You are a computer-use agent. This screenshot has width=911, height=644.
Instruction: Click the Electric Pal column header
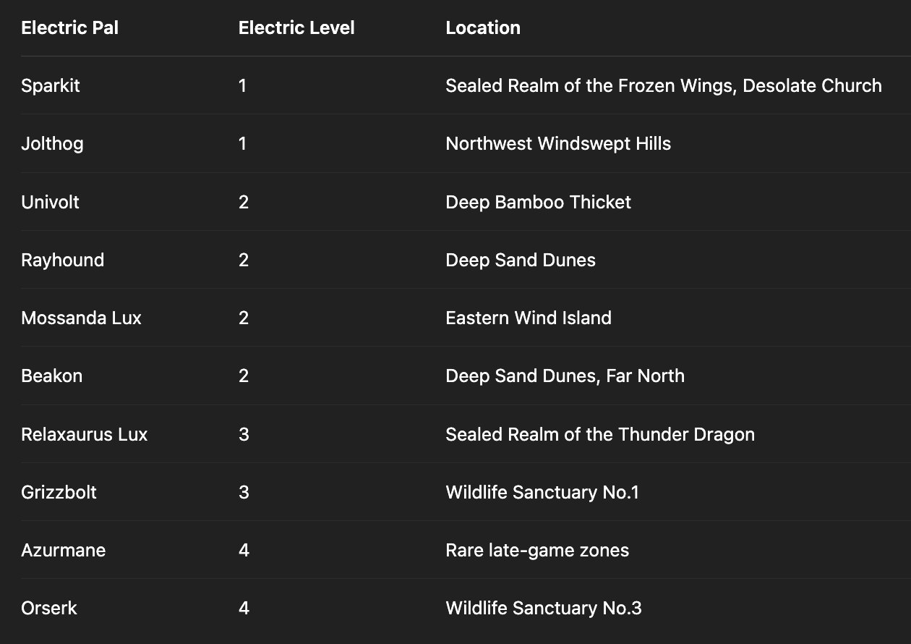69,27
